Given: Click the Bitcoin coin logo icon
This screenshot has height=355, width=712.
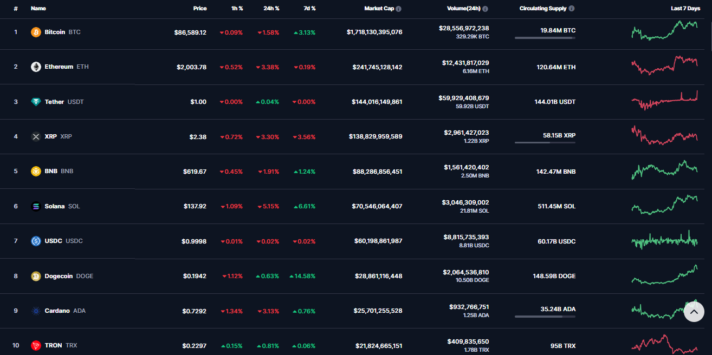Looking at the screenshot, I should 36,32.
